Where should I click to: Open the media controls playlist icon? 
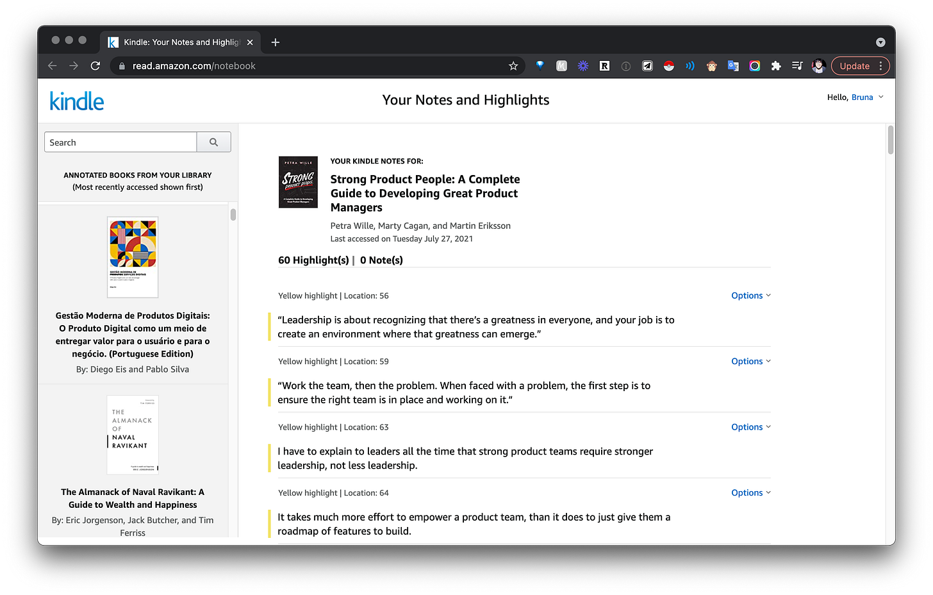point(797,66)
